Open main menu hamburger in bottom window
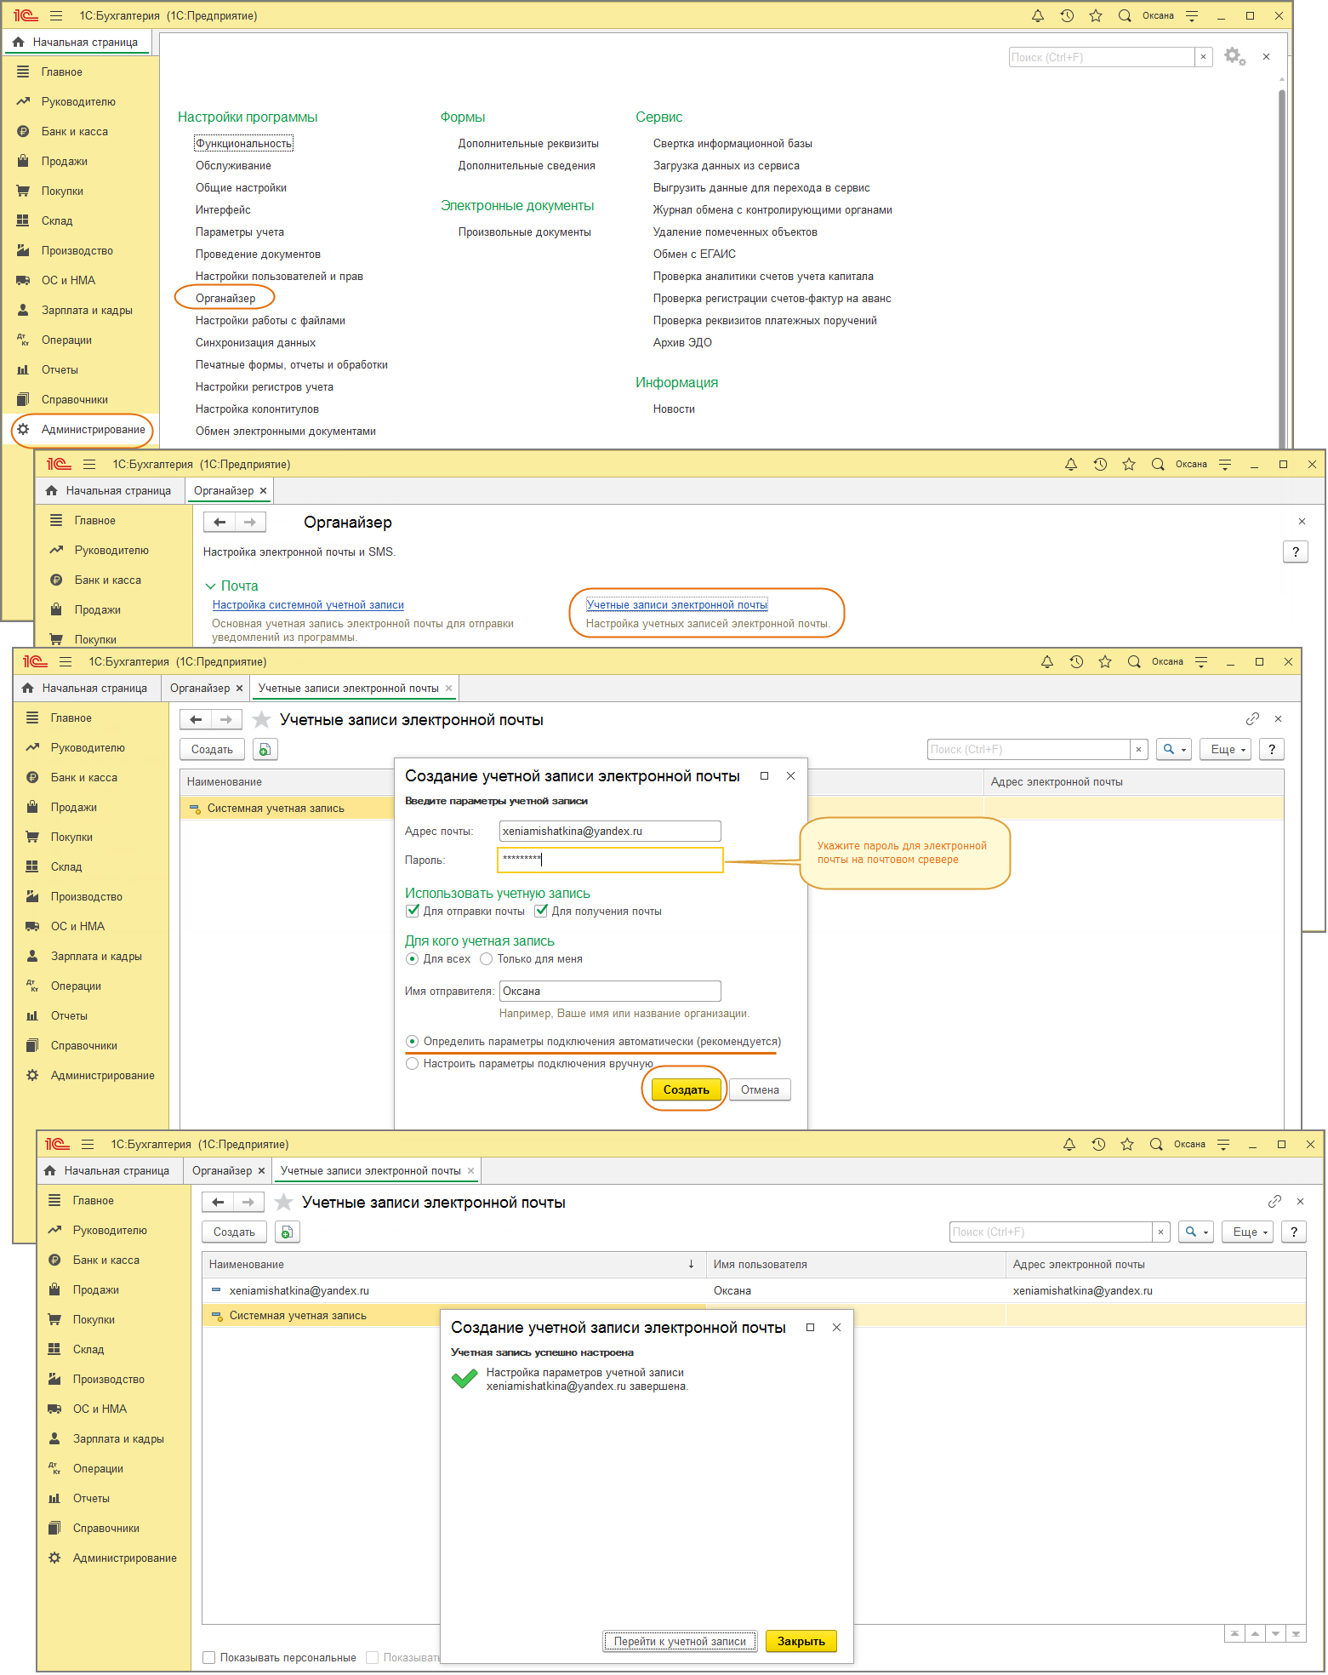This screenshot has height=1675, width=1328. [88, 1144]
